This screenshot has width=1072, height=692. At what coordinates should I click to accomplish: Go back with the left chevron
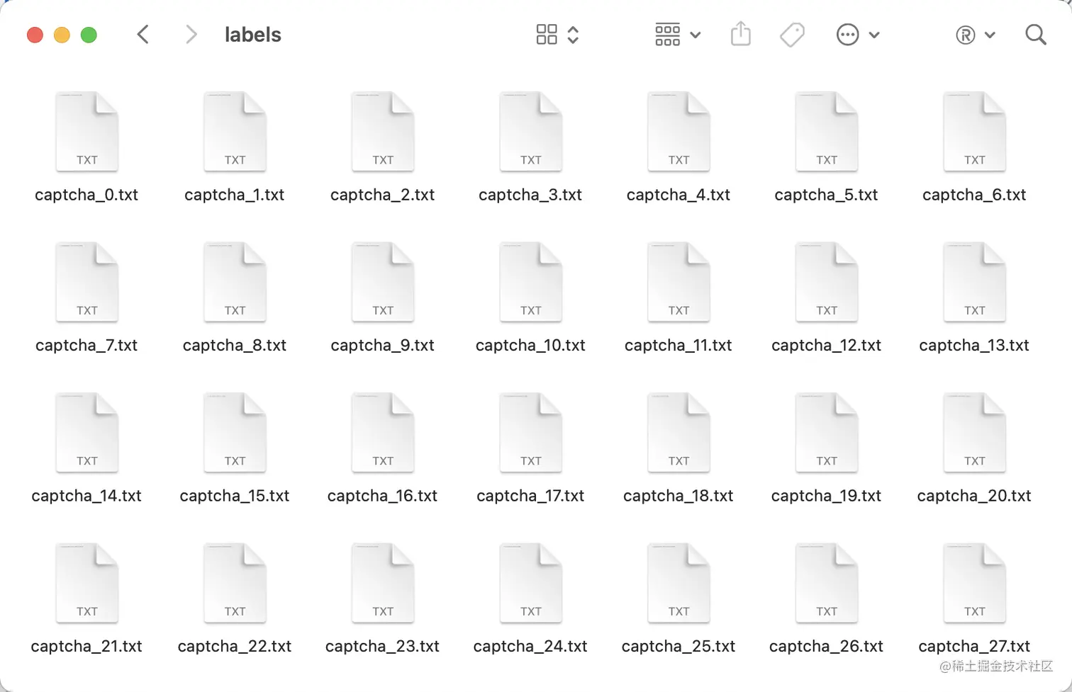143,35
